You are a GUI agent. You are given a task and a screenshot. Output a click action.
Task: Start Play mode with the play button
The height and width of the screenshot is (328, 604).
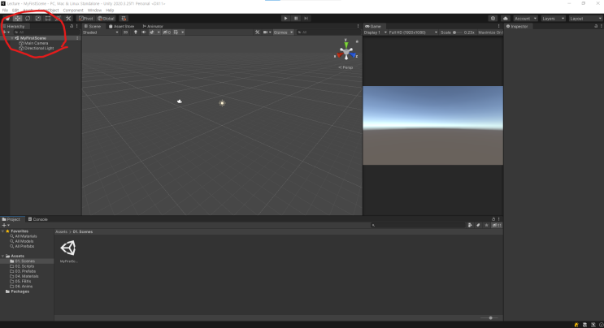point(285,19)
